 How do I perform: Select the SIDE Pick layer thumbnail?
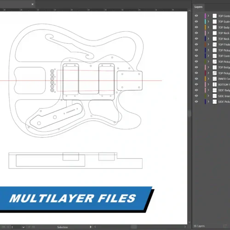(214, 102)
